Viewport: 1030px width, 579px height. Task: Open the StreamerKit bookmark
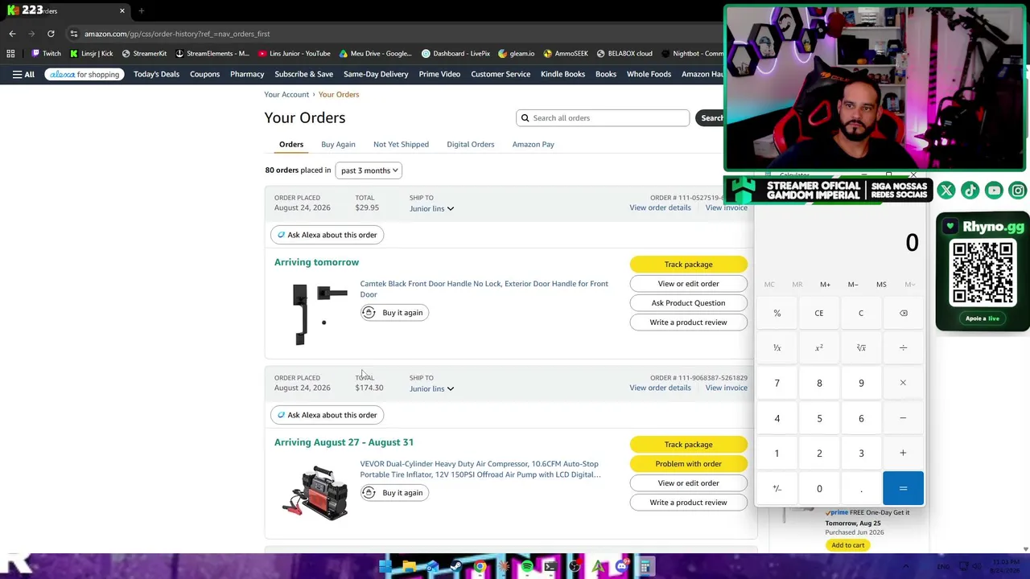pyautogui.click(x=144, y=54)
